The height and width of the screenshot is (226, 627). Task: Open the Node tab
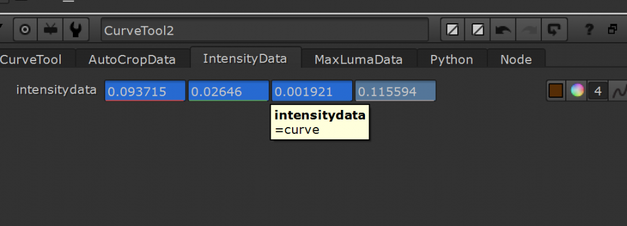[516, 60]
